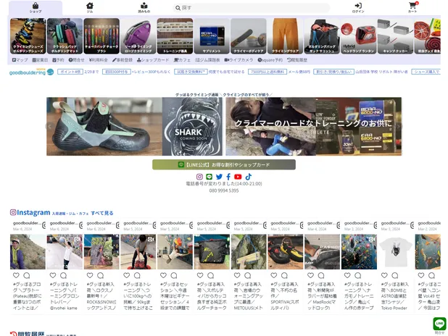Open the Twitter bird icon
This screenshot has height=336, width=448.
tap(219, 177)
